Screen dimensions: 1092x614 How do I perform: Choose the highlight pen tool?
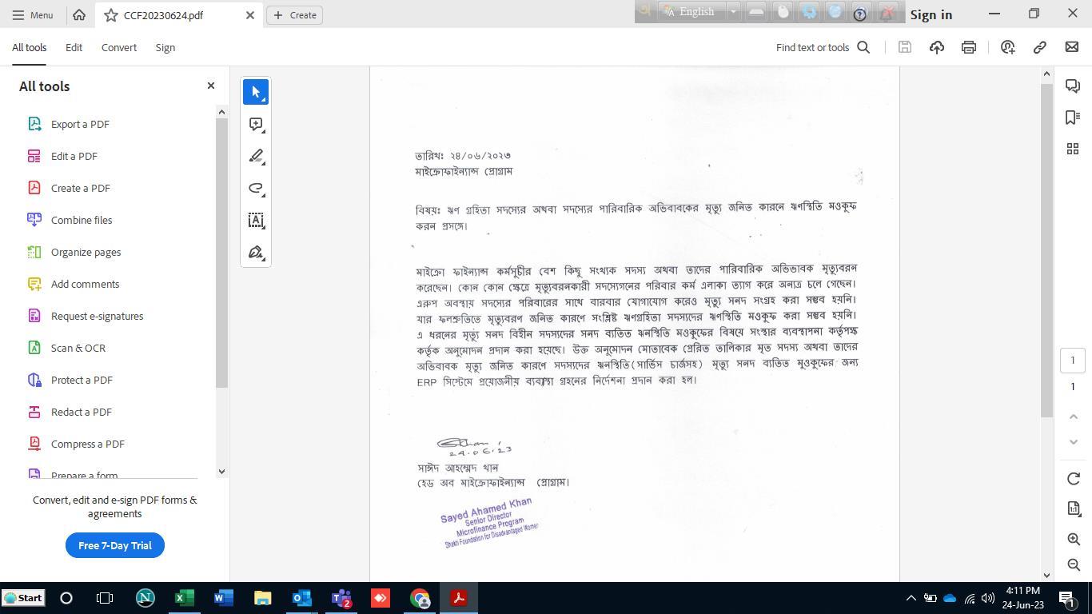(x=256, y=156)
